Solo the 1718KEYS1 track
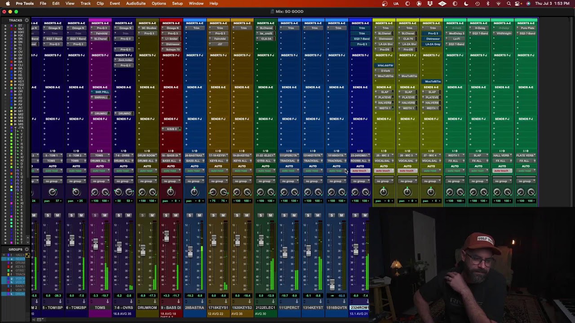Image resolution: width=575 pixels, height=323 pixels. tap(213, 215)
